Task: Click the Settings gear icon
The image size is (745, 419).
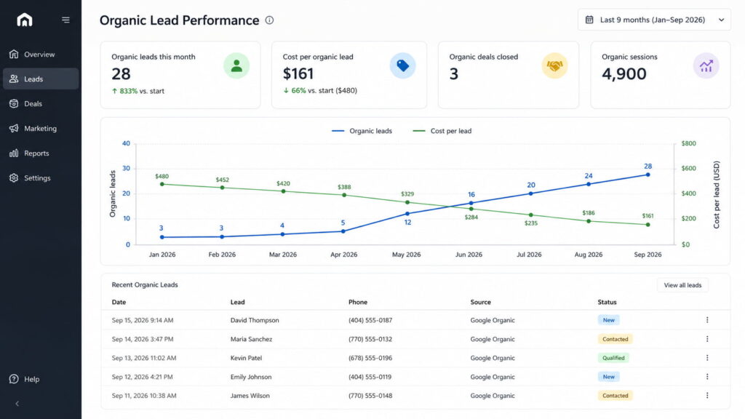Action: [x=14, y=177]
